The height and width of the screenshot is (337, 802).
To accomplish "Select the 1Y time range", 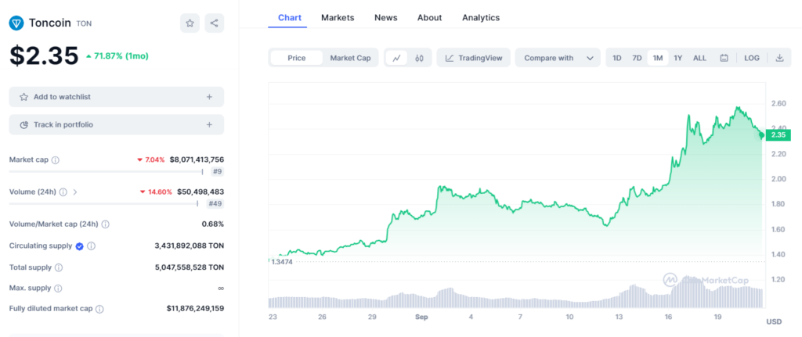I will (677, 58).
